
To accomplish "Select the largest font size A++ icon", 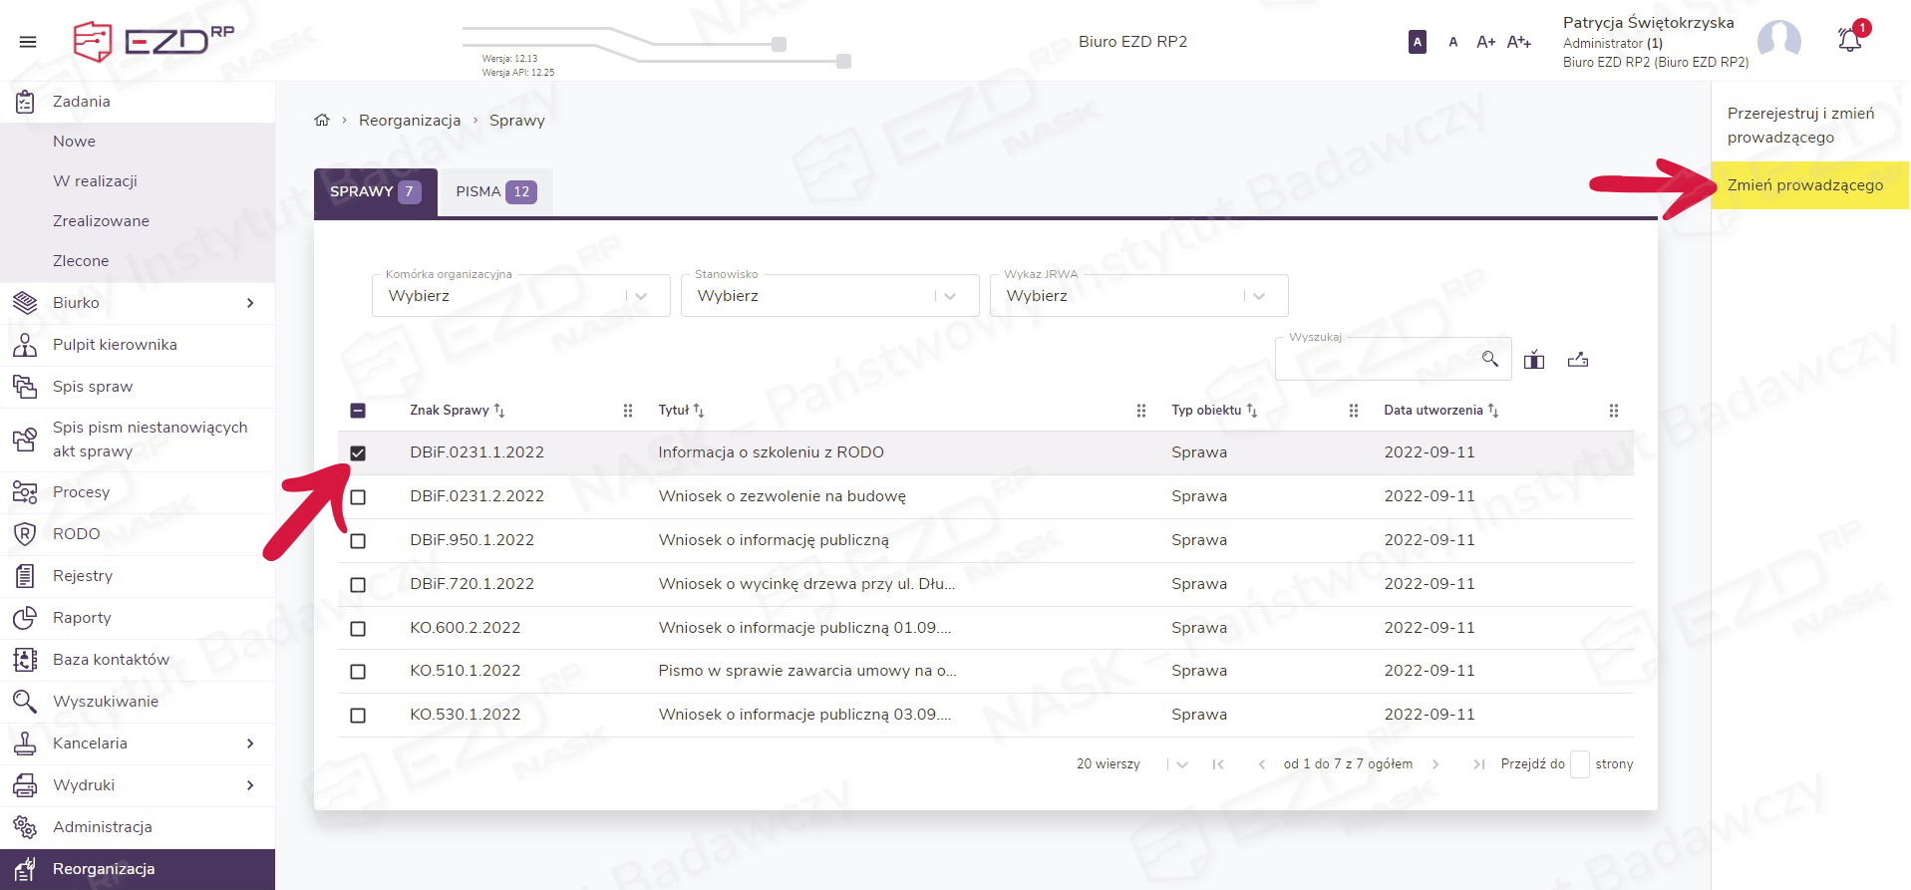I will tap(1518, 42).
